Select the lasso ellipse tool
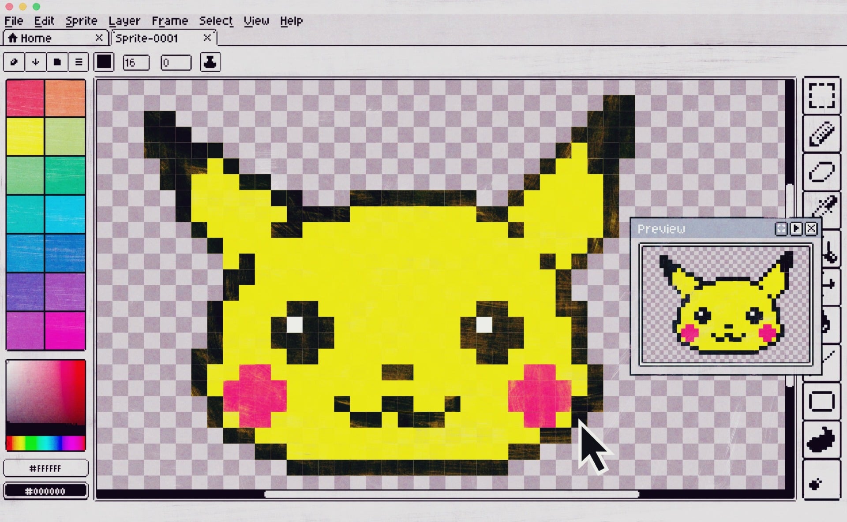Viewport: 847px width, 522px height. pos(821,172)
